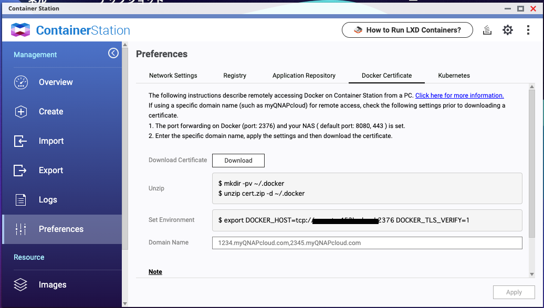544x308 pixels.
Task: Click the Preferences page heading
Action: click(x=162, y=54)
